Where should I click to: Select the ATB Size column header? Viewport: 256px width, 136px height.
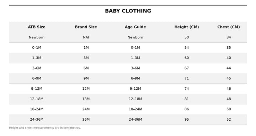(37, 27)
